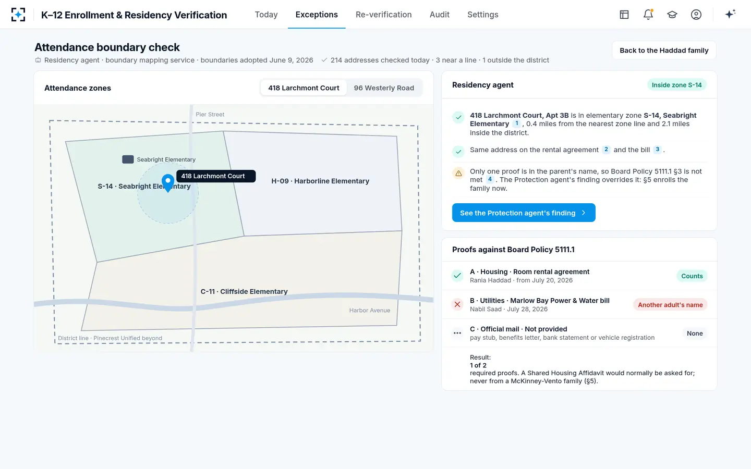Click the Seabright Elementary school marker icon
The image size is (751, 469).
point(128,159)
